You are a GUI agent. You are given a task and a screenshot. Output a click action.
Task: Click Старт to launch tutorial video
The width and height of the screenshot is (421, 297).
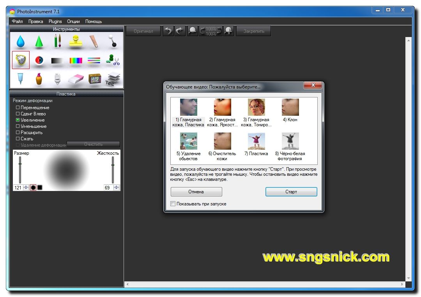point(291,192)
